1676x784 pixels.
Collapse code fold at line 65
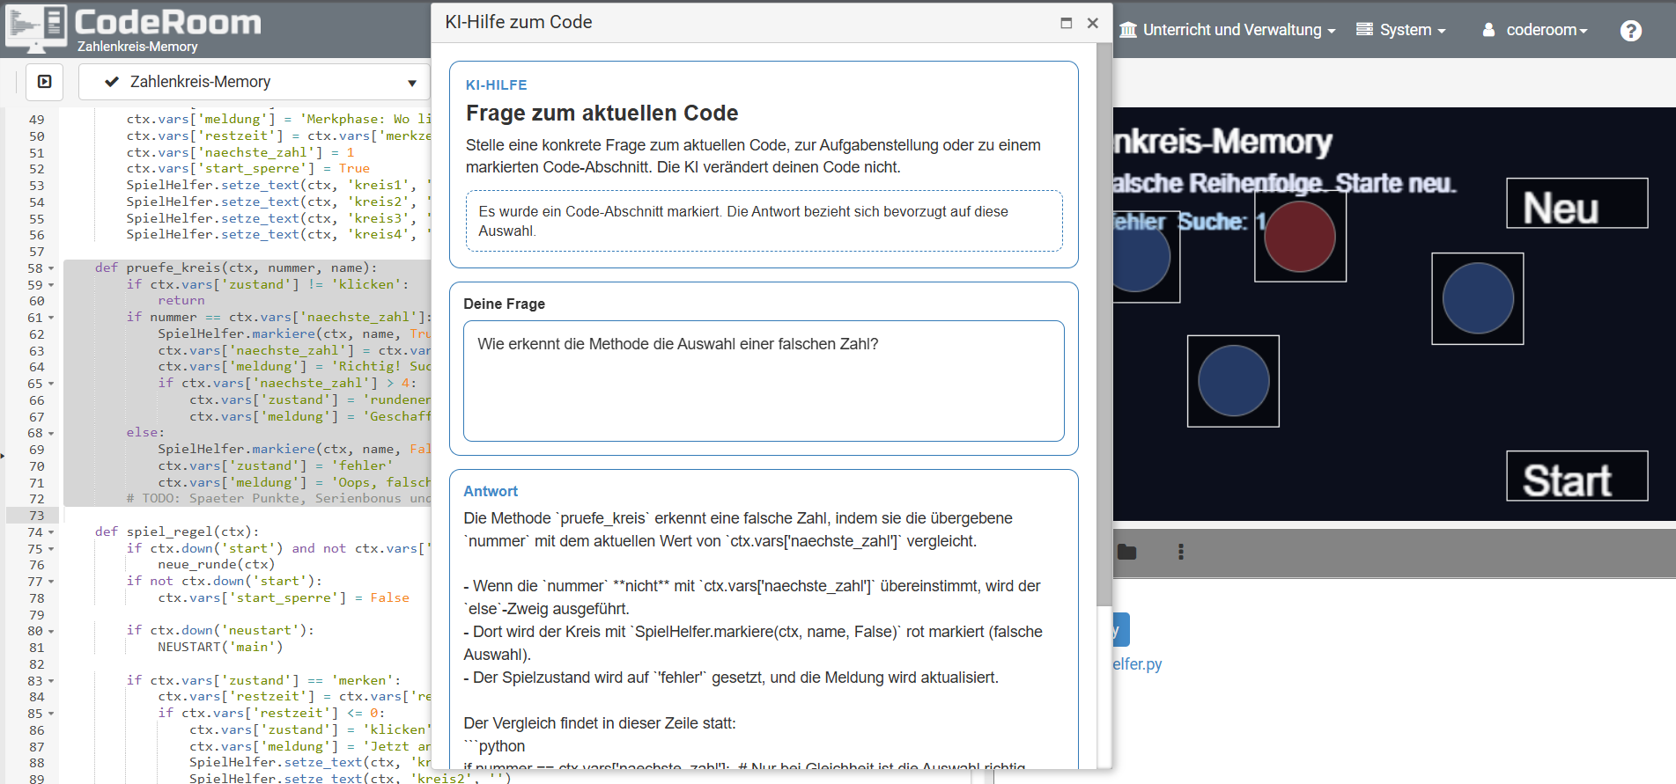[x=51, y=384]
